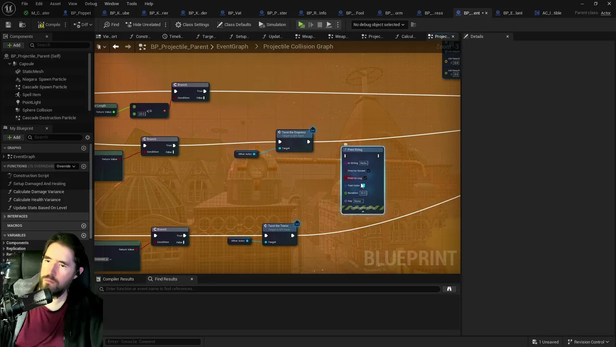Click the EventGraph breadcrumb
Screen dimensions: 616x347
coord(232,47)
